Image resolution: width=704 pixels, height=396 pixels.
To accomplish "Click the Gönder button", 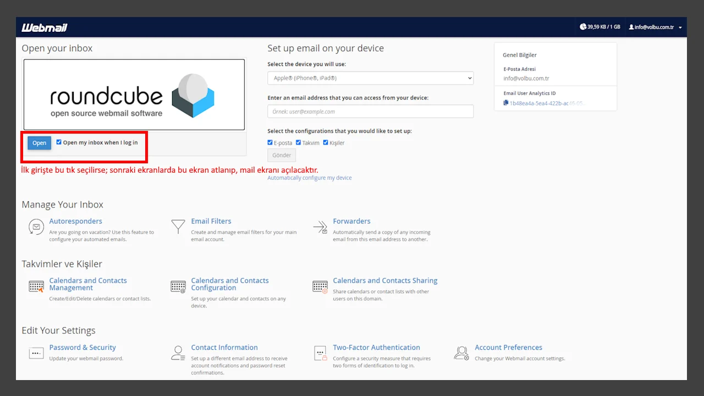I will coord(281,155).
